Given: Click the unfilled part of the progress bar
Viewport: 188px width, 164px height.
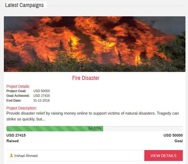Looking at the screenshot, I should click(x=143, y=129).
